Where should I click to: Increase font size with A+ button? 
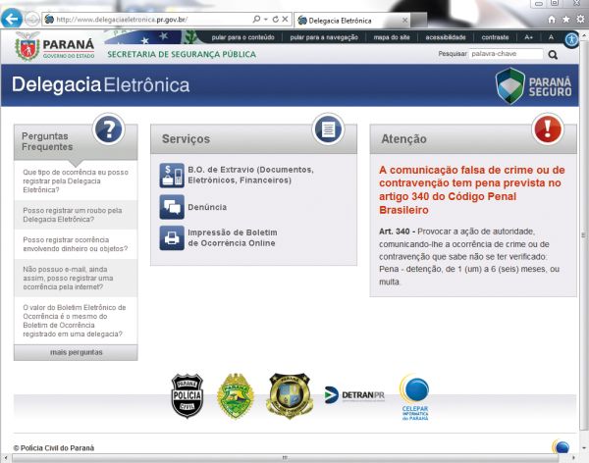529,37
